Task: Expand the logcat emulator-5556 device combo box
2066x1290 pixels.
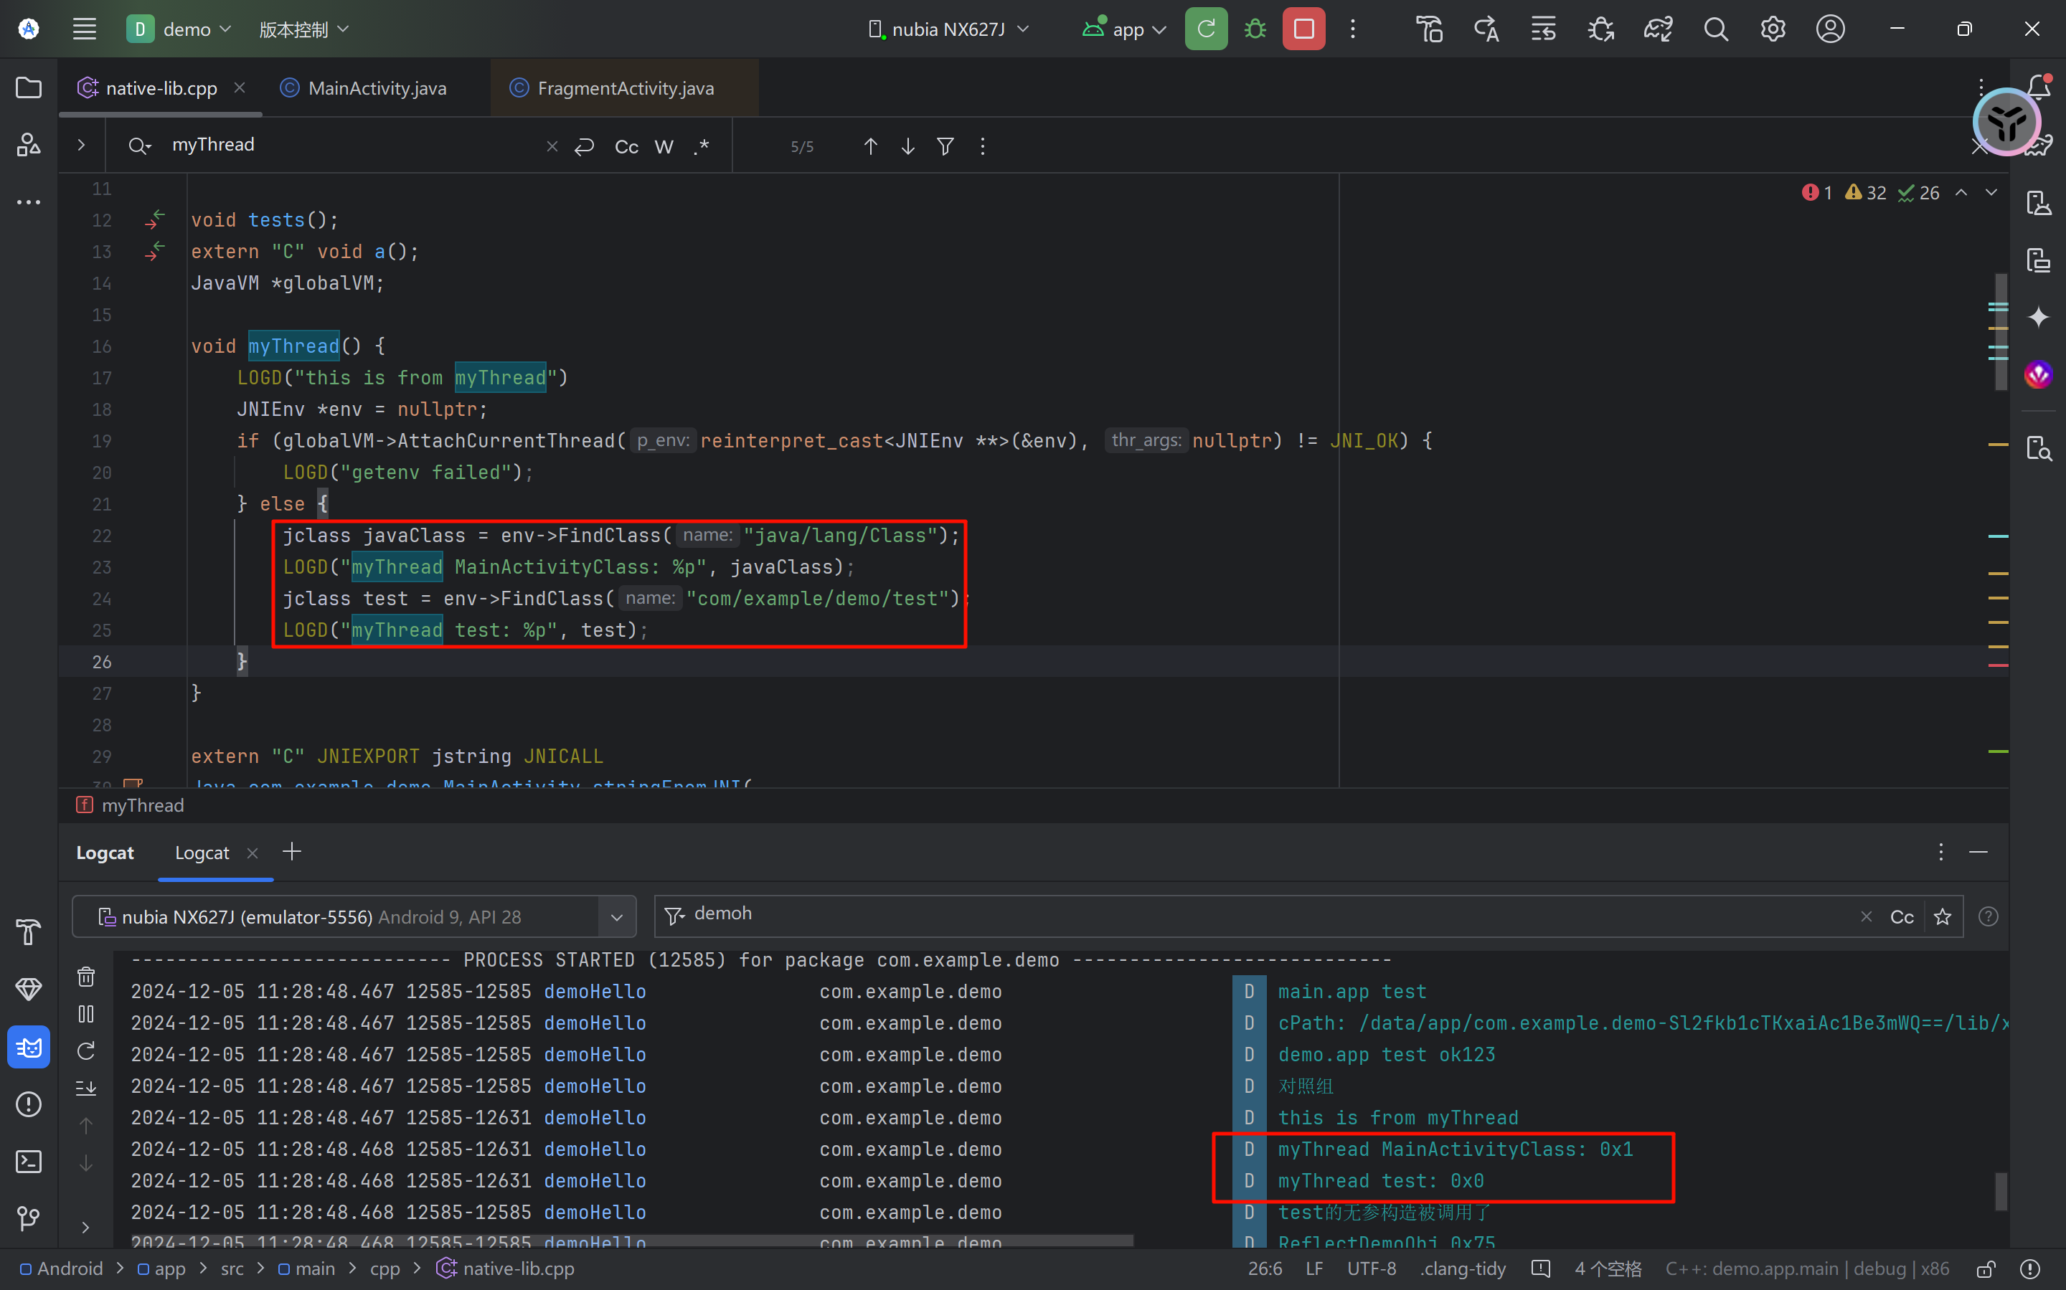Action: coord(616,917)
